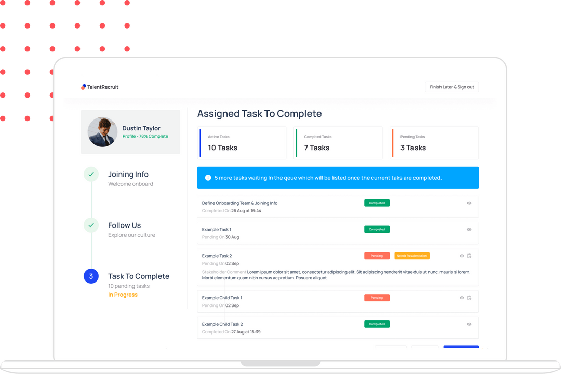Image resolution: width=561 pixels, height=374 pixels.
Task: Click the Needs Resubmission badge
Action: click(412, 256)
